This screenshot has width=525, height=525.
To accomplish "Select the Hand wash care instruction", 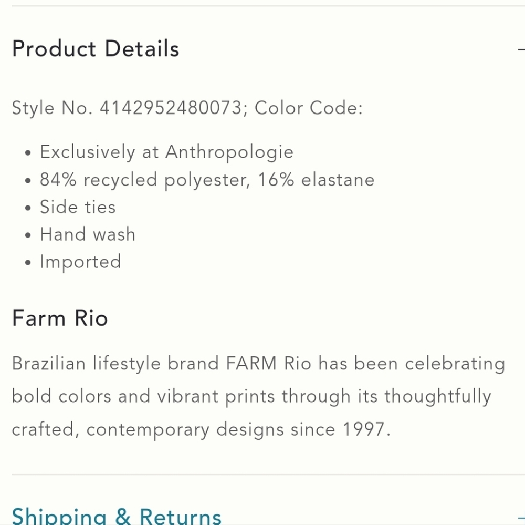I will coord(88,234).
